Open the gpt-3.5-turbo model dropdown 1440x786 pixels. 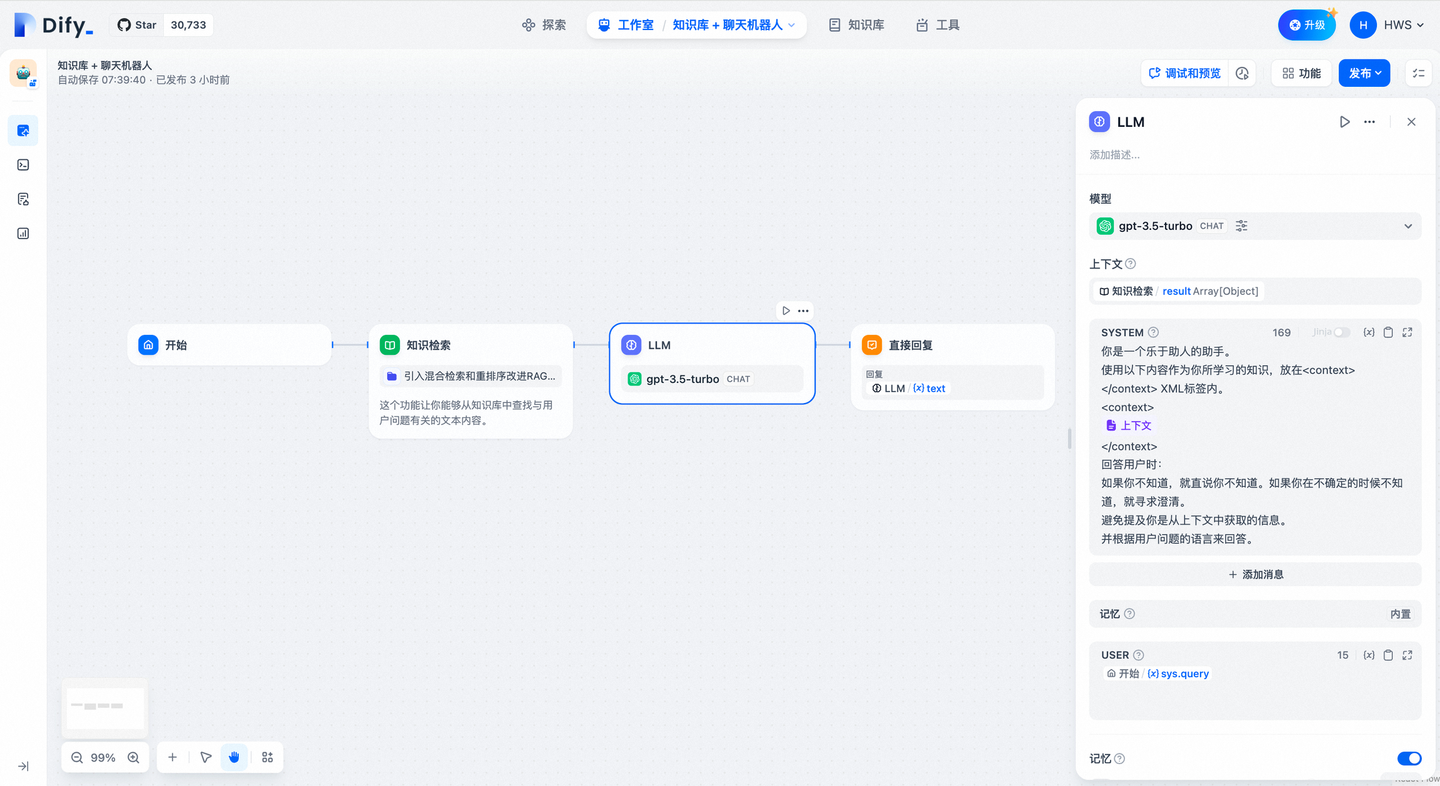1408,226
